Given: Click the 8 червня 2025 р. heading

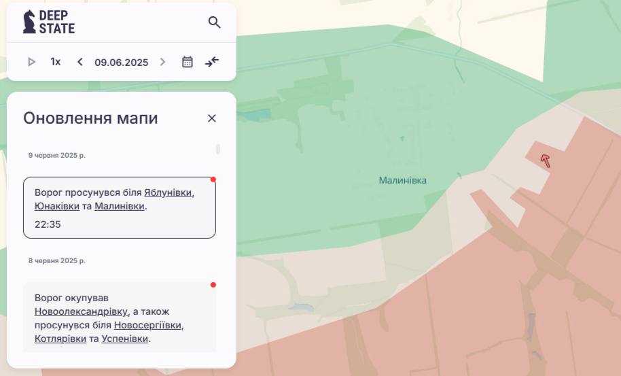Looking at the screenshot, I should [x=57, y=260].
